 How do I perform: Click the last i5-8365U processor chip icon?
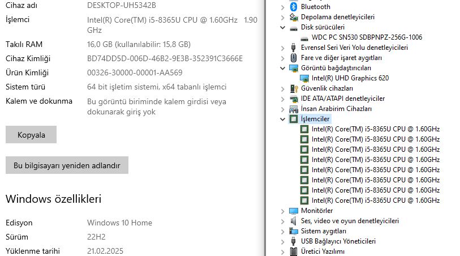coord(304,200)
